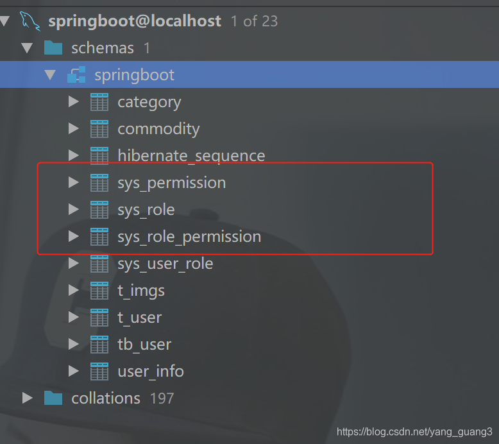The image size is (499, 444).
Task: Click the sys_role table icon
Action: pyautogui.click(x=99, y=210)
